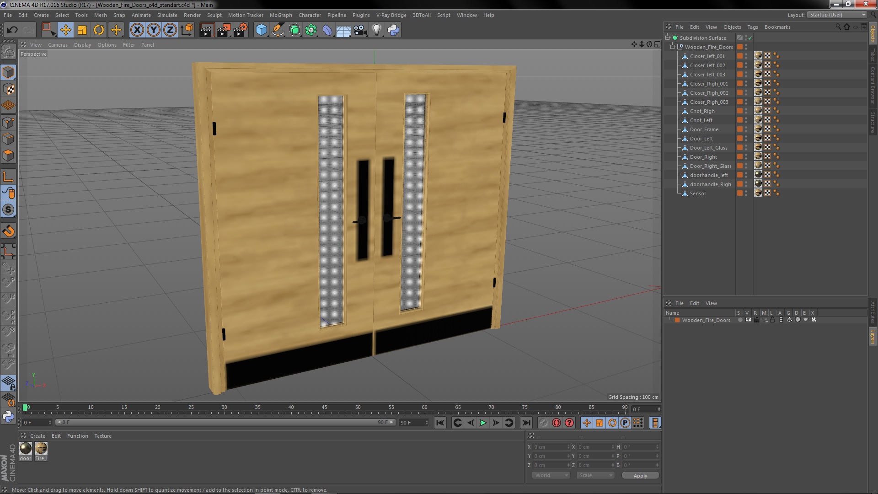Select the Scale tool

click(x=82, y=30)
